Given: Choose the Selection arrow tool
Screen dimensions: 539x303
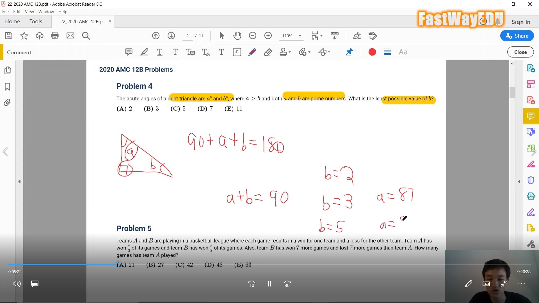Looking at the screenshot, I should point(222,36).
